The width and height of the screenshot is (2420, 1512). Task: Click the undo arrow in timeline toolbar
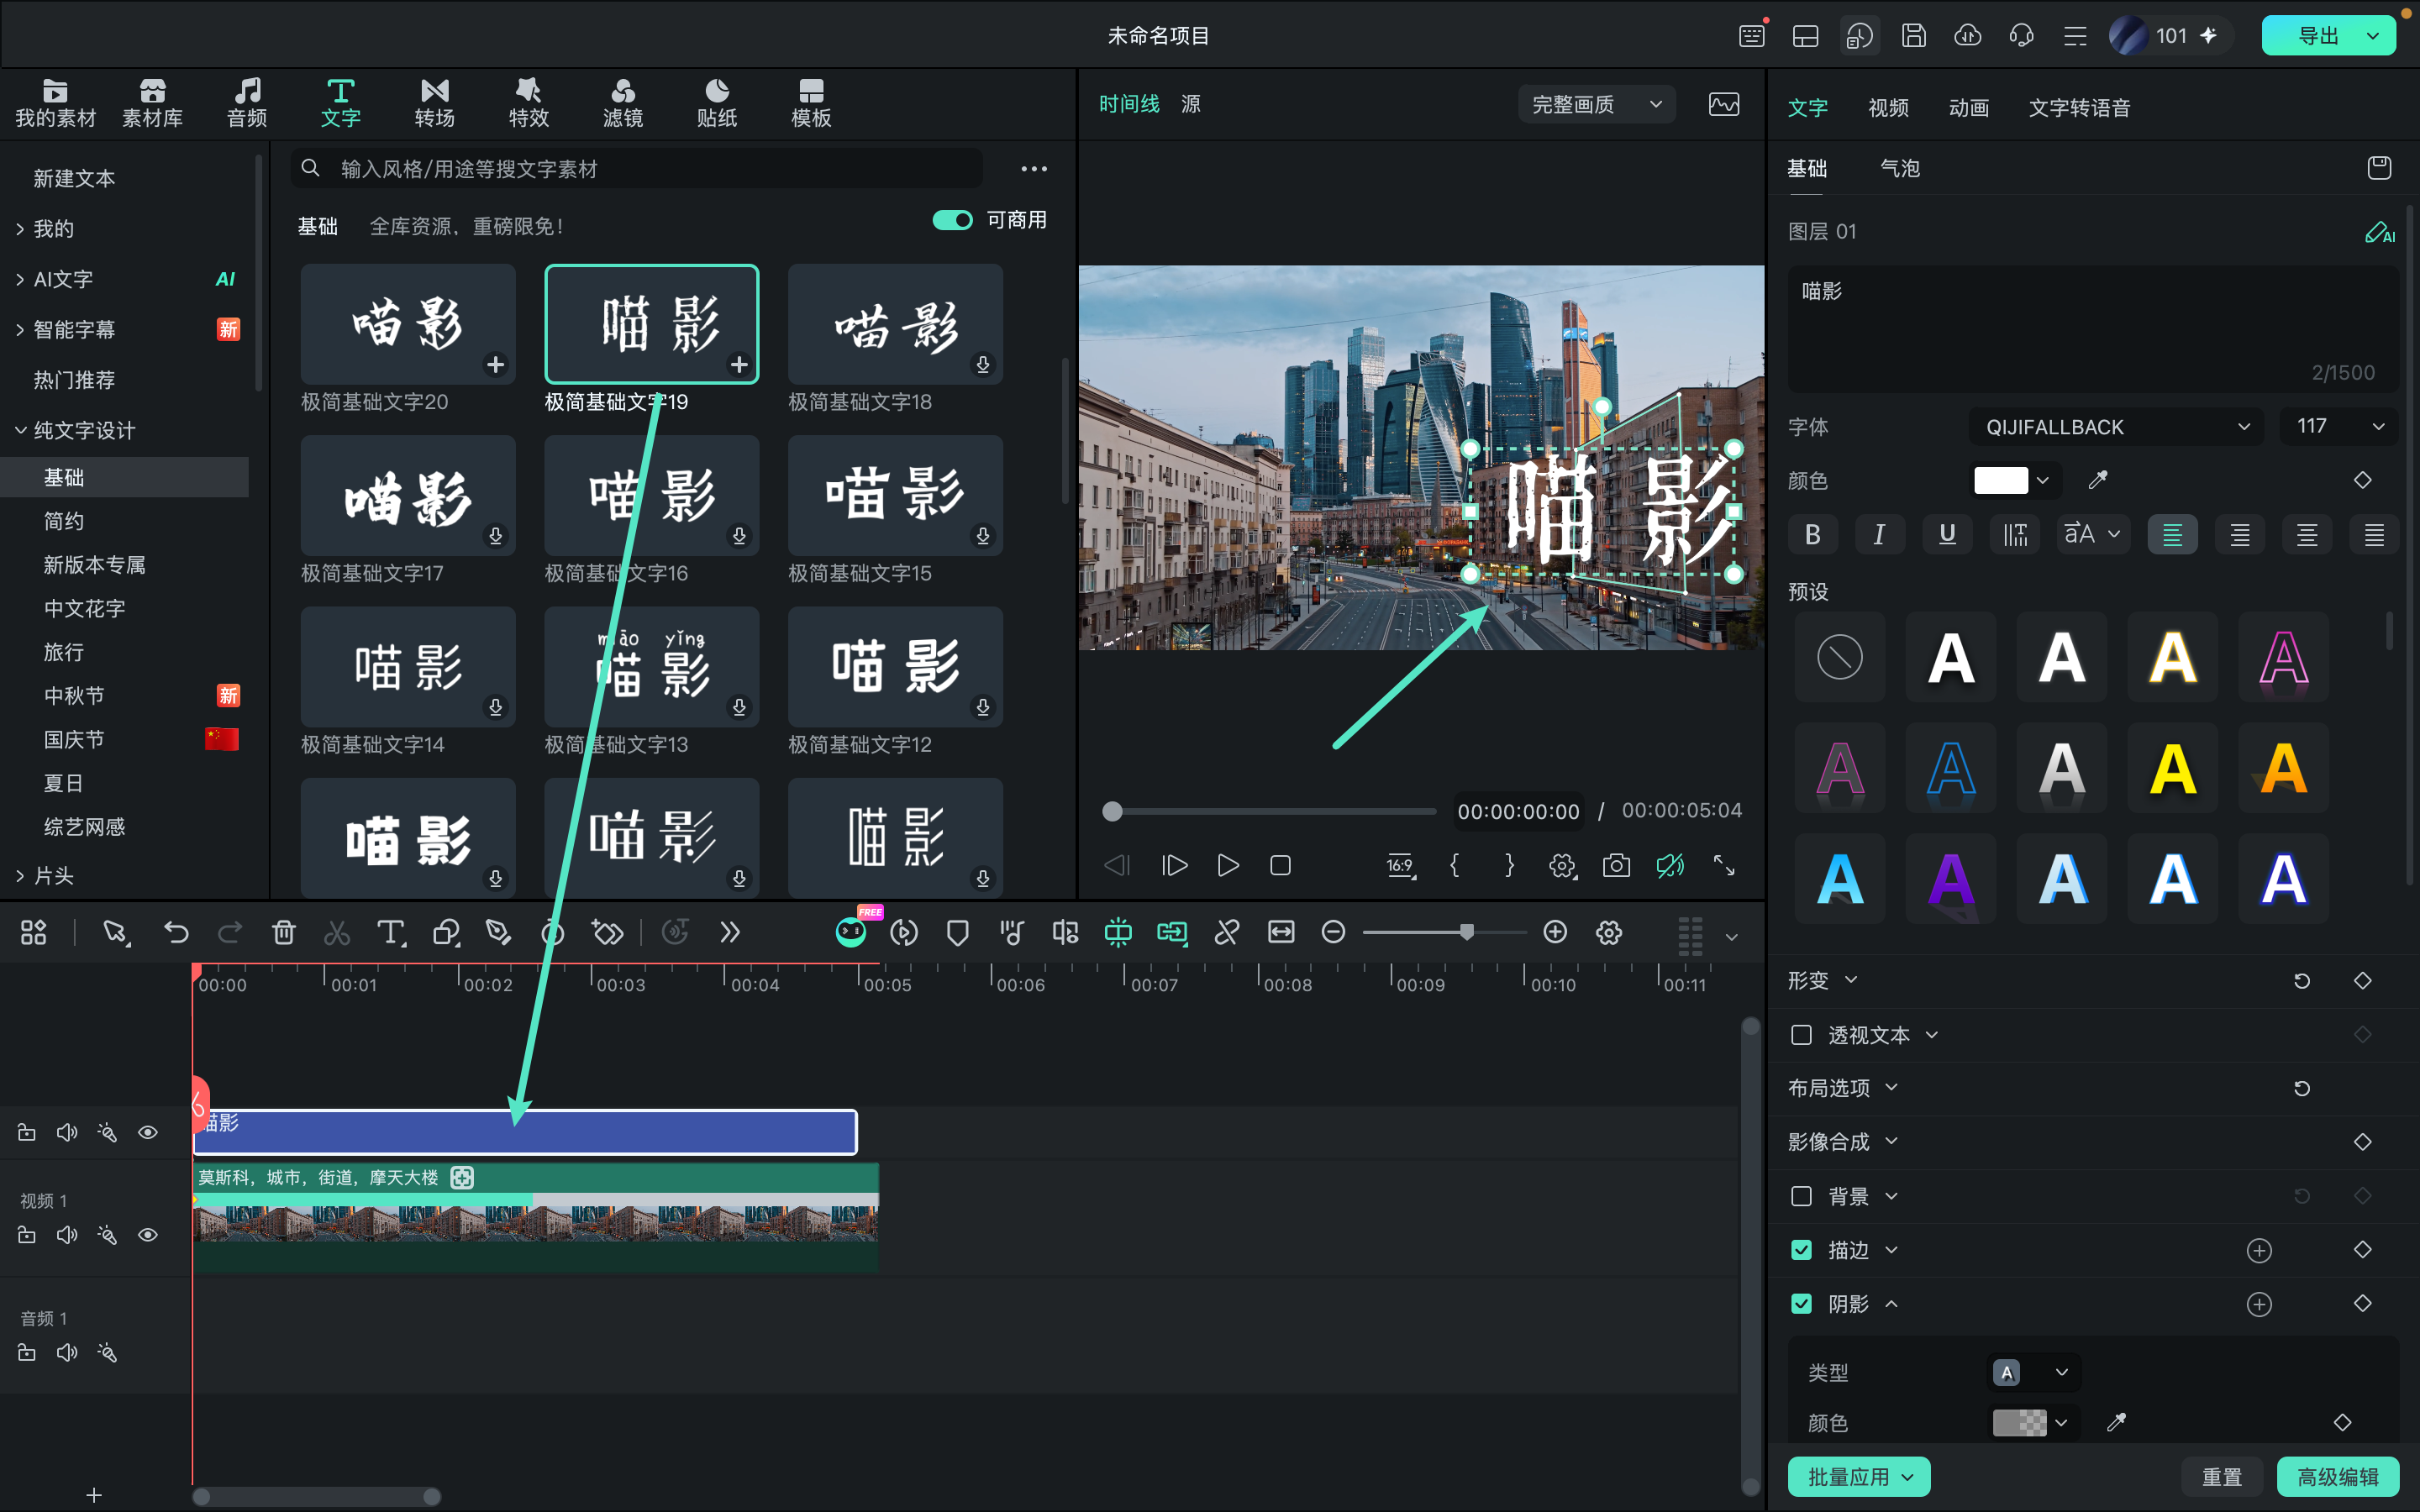coord(176,932)
